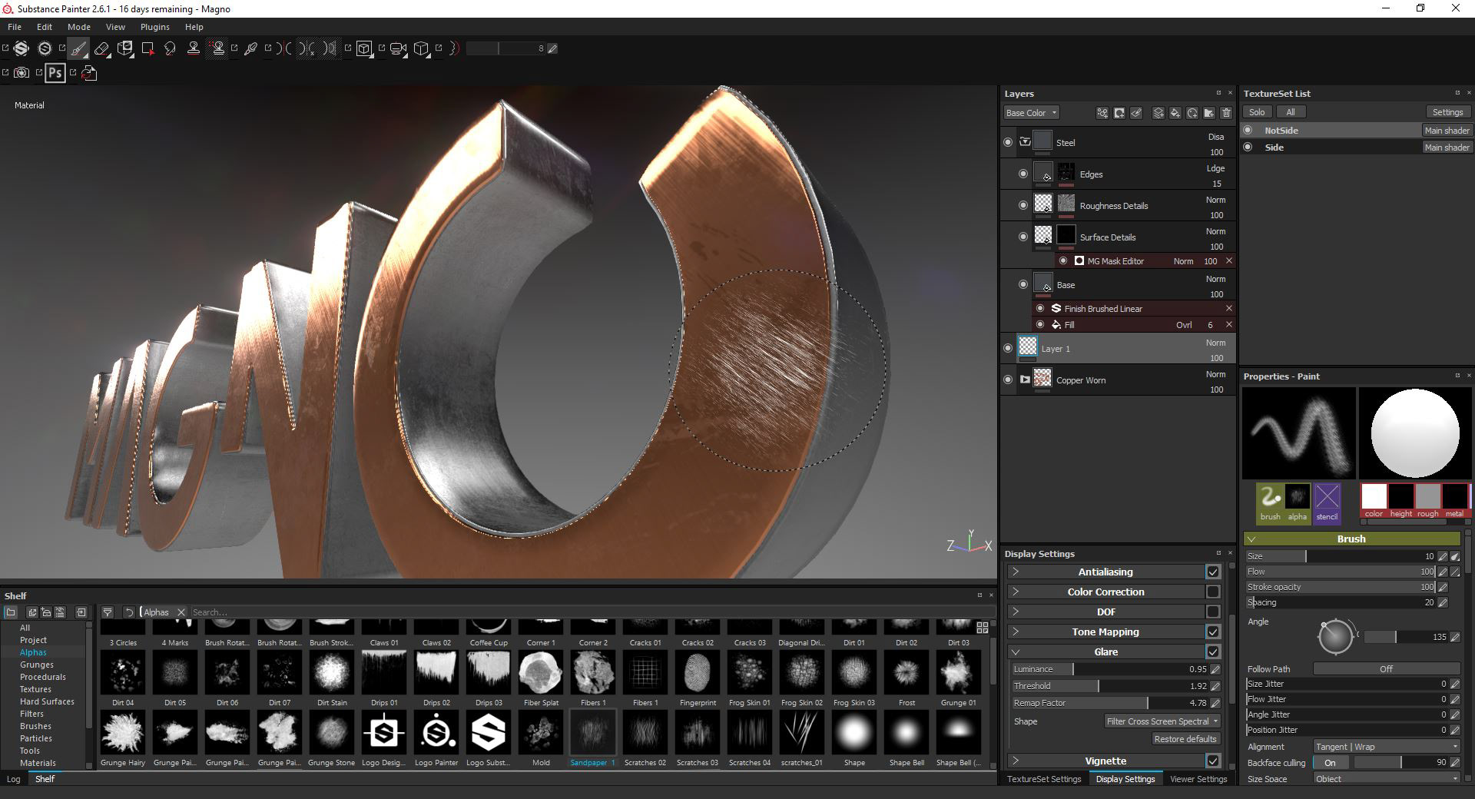Open the Plugins menu
Image resolution: width=1475 pixels, height=799 pixels.
155,27
